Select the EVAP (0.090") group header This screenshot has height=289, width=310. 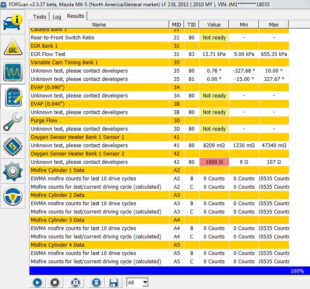pos(159,87)
